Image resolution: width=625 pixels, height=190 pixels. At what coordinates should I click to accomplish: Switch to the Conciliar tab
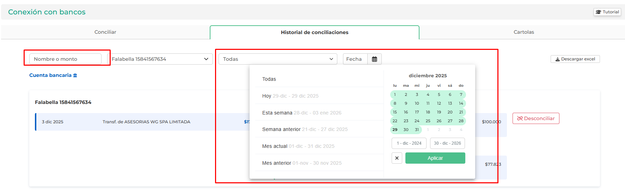coord(105,32)
